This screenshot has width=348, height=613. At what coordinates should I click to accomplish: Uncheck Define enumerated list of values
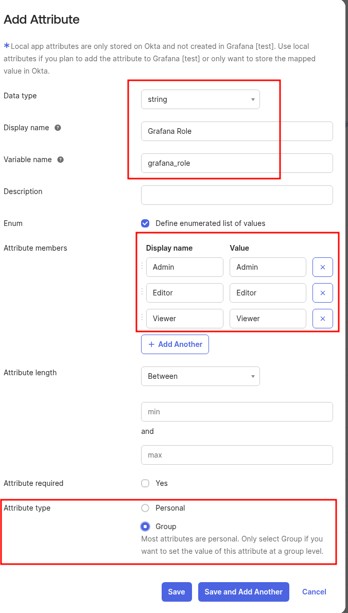point(145,223)
